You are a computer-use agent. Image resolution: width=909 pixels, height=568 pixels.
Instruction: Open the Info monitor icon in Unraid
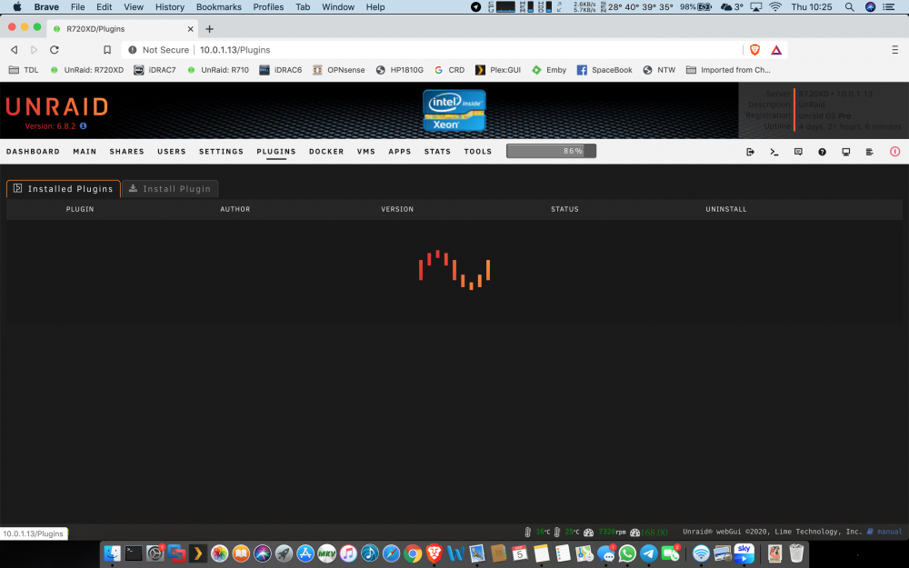[x=845, y=152]
